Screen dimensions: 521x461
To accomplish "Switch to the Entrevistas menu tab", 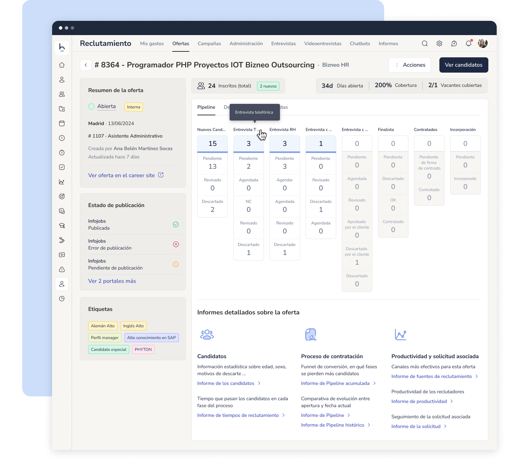I will pyautogui.click(x=283, y=43).
